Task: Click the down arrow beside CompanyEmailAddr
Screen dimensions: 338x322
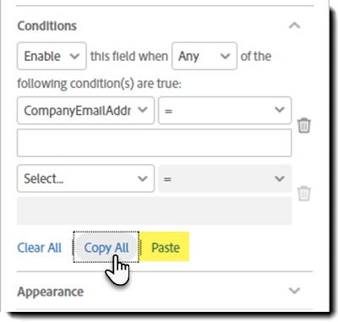Action: [143, 110]
